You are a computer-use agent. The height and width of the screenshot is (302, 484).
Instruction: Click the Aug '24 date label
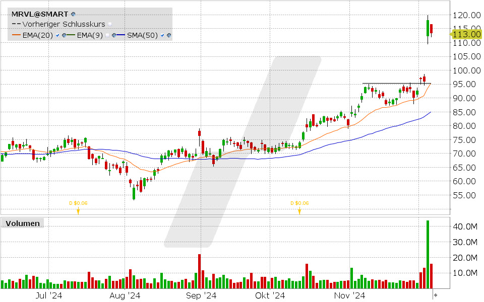click(x=125, y=295)
